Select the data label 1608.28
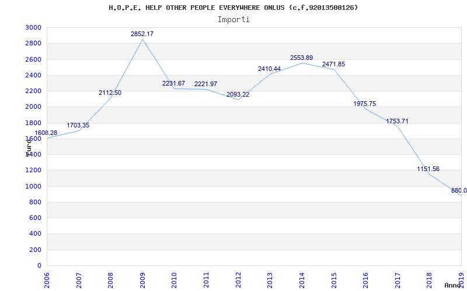467x291 pixels. [46, 133]
